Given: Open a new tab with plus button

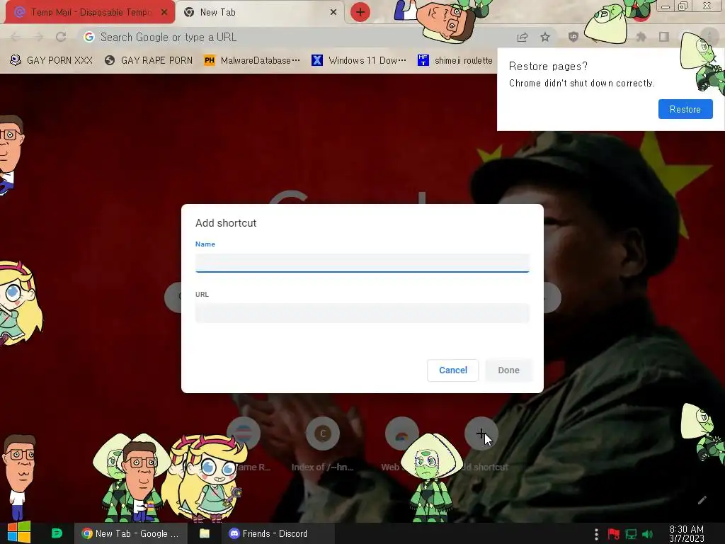Looking at the screenshot, I should (360, 12).
